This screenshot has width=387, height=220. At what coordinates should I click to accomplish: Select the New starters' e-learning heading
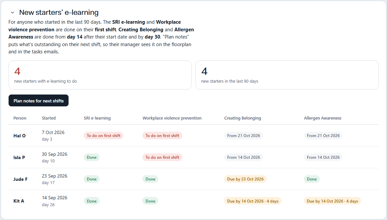(59, 12)
